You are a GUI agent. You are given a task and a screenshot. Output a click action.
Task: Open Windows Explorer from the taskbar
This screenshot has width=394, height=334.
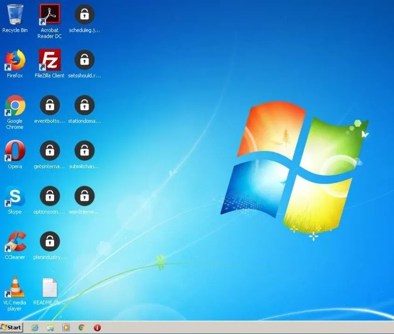(50, 327)
